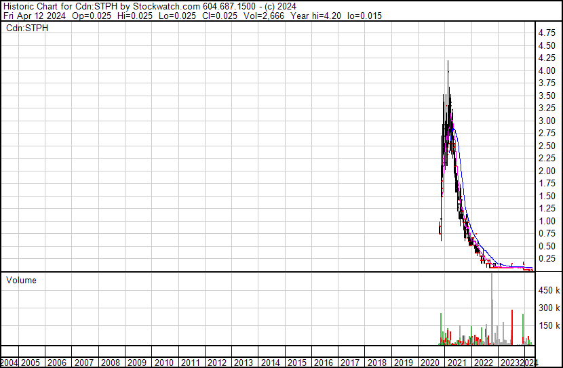Select the 2014 year label
The height and width of the screenshot is (368, 563).
click(x=271, y=363)
